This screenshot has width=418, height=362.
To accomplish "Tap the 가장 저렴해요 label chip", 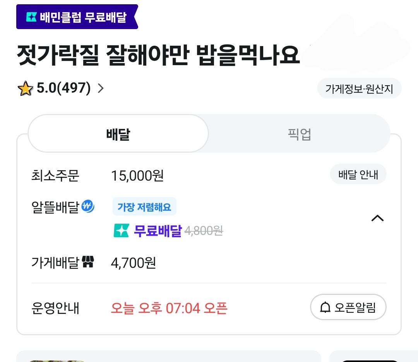I will 144,207.
